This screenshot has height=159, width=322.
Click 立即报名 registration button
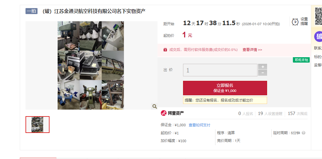coord(225,88)
